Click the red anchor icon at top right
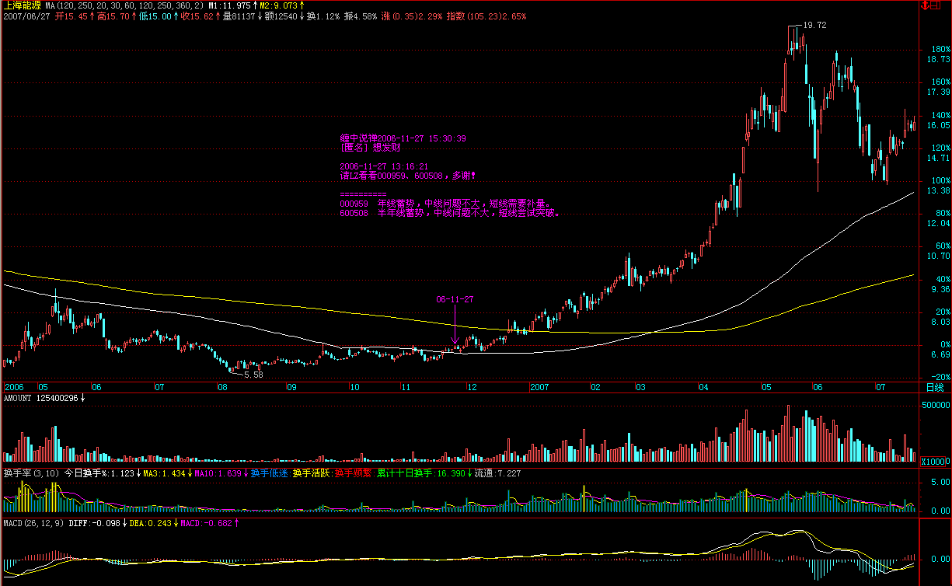952x586 pixels. pyautogui.click(x=925, y=5)
